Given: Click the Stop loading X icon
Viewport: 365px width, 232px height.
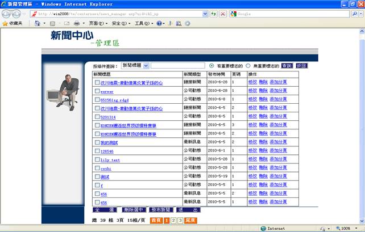Looking at the screenshot, I should point(222,13).
